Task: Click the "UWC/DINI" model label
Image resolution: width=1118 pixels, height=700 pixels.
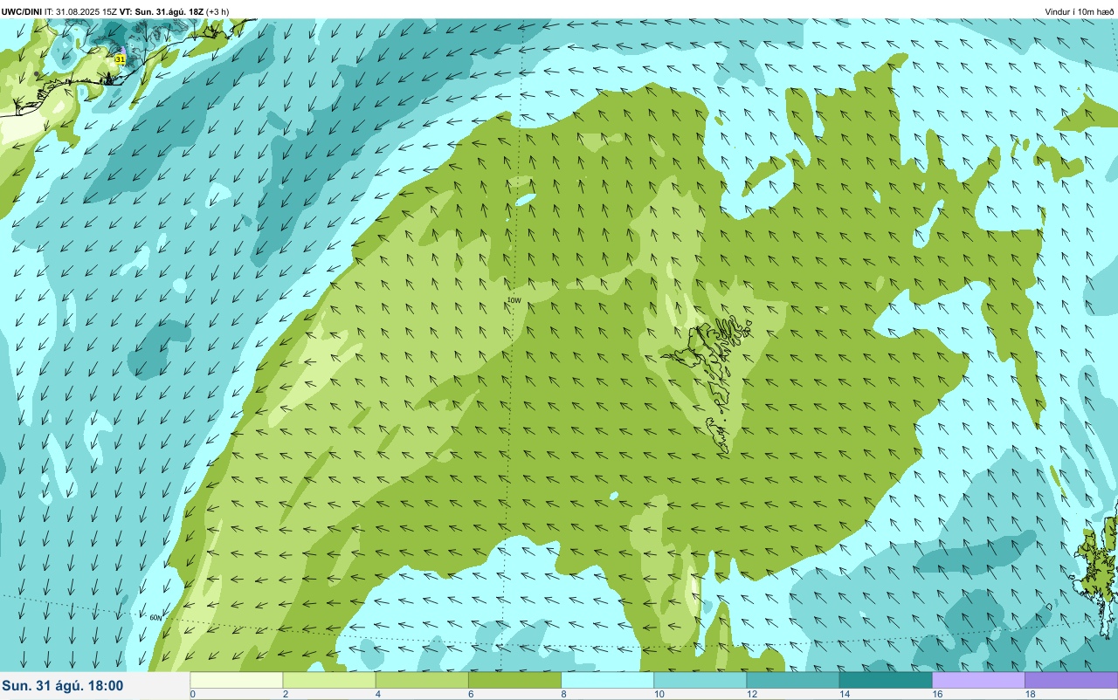Action: point(21,11)
